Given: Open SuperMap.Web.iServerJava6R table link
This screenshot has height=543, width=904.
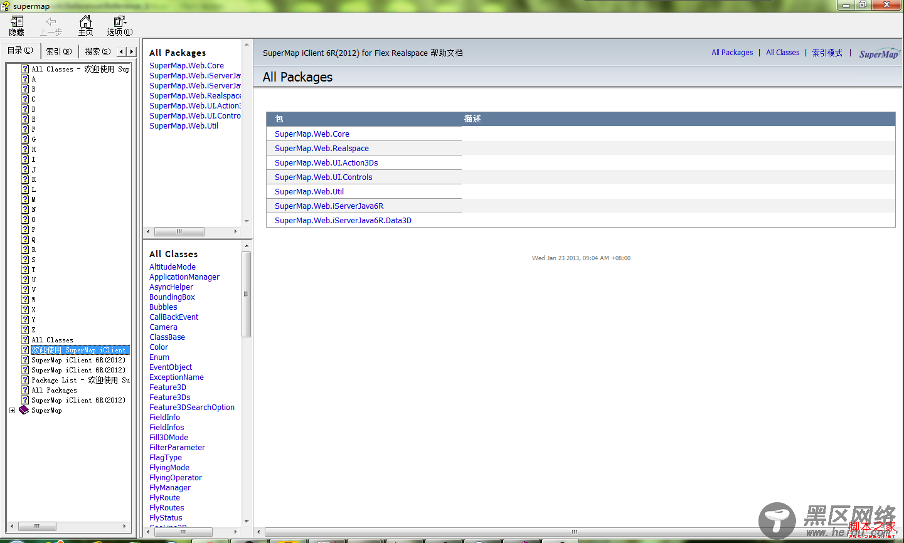Looking at the screenshot, I should click(329, 206).
